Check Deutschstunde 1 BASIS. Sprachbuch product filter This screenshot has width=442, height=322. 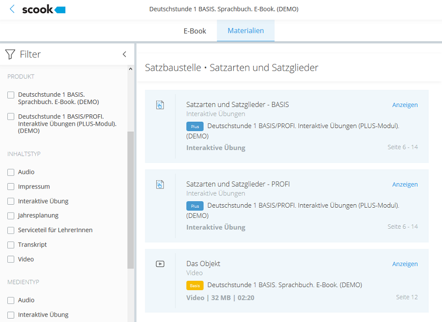click(x=11, y=95)
